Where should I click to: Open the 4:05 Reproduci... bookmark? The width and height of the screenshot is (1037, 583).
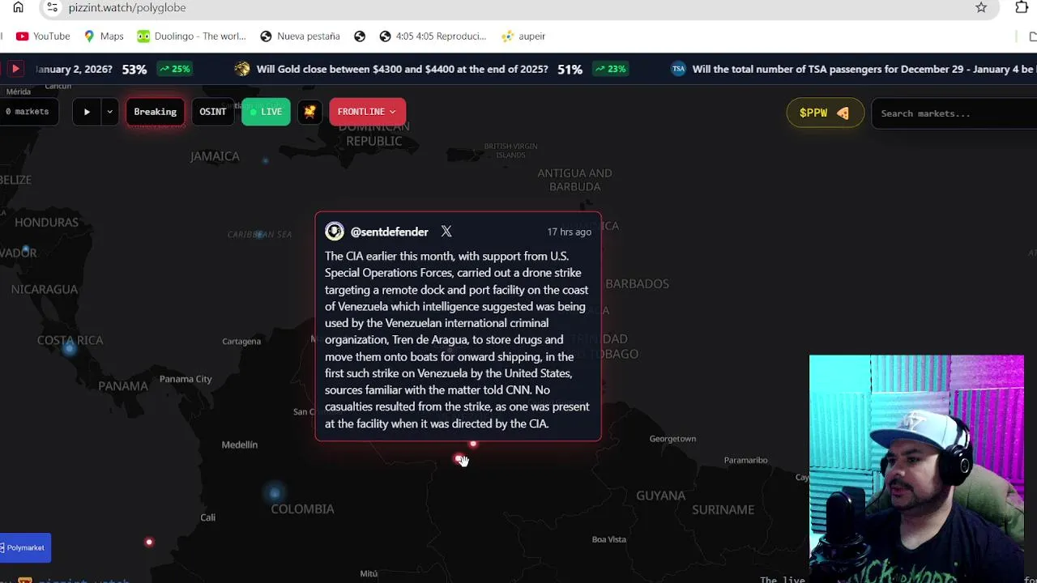(x=433, y=36)
